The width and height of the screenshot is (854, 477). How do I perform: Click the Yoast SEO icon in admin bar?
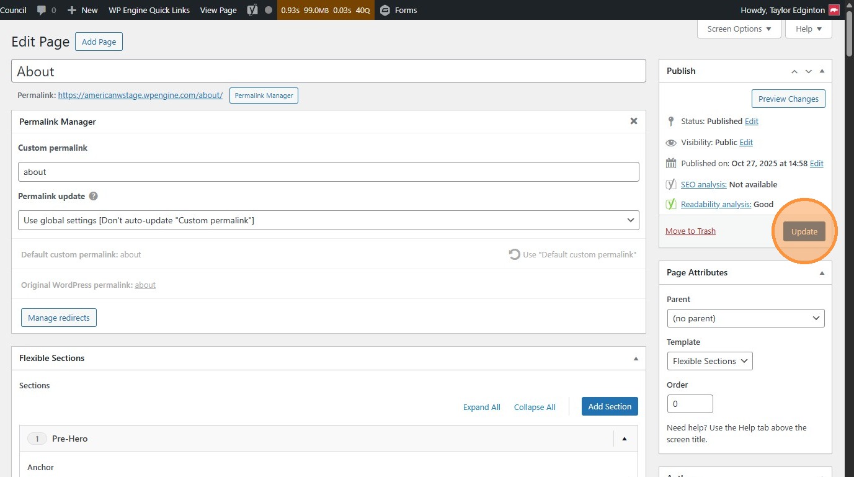(252, 10)
